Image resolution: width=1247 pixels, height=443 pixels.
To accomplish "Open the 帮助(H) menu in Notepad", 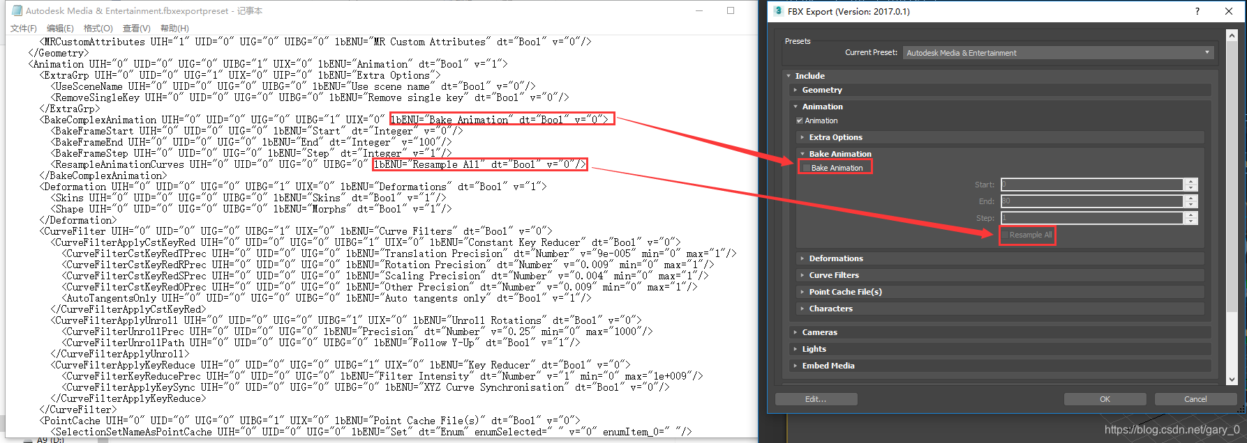I will (174, 28).
